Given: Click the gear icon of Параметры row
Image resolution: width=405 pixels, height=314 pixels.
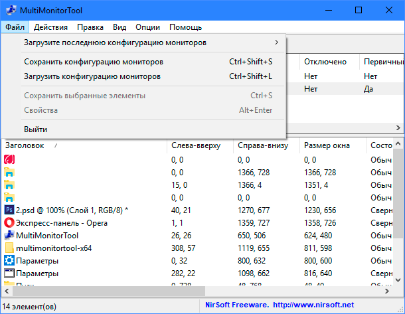Looking at the screenshot, I should pos(9,260).
